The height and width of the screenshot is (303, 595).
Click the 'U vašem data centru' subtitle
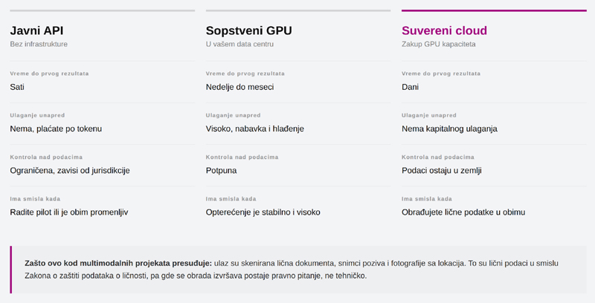coord(239,44)
